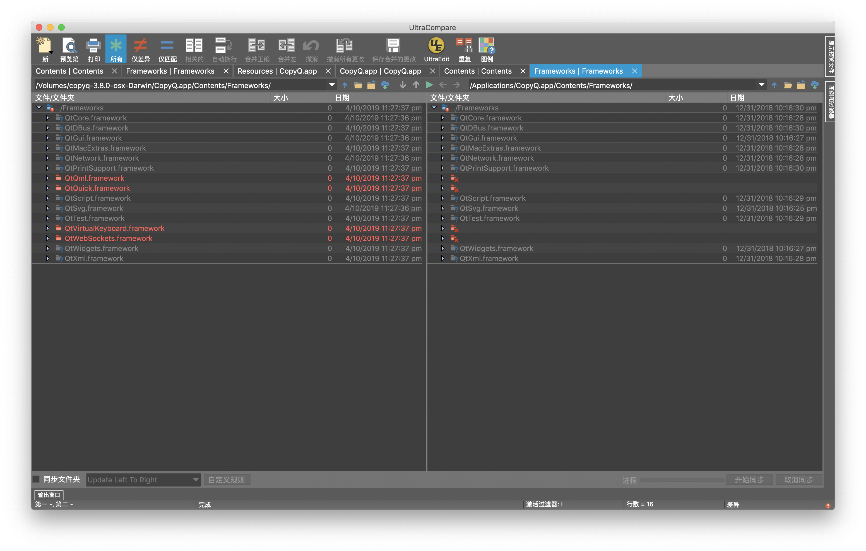Switch to first Contents | Contents tab

69,71
